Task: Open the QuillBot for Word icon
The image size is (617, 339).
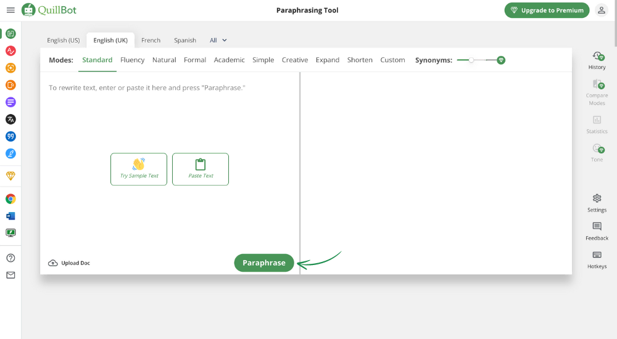Action: 10,216
